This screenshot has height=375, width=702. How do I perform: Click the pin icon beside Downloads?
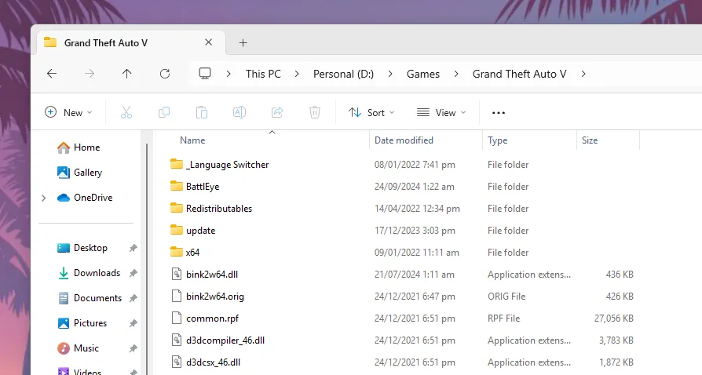(133, 273)
